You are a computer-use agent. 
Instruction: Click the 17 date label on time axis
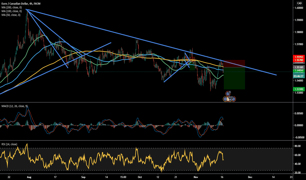click(55, 177)
